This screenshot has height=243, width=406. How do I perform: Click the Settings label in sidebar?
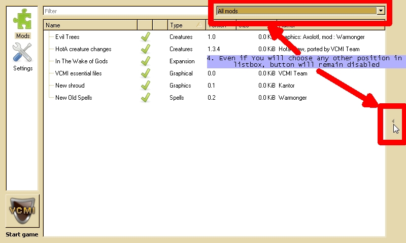pos(22,68)
